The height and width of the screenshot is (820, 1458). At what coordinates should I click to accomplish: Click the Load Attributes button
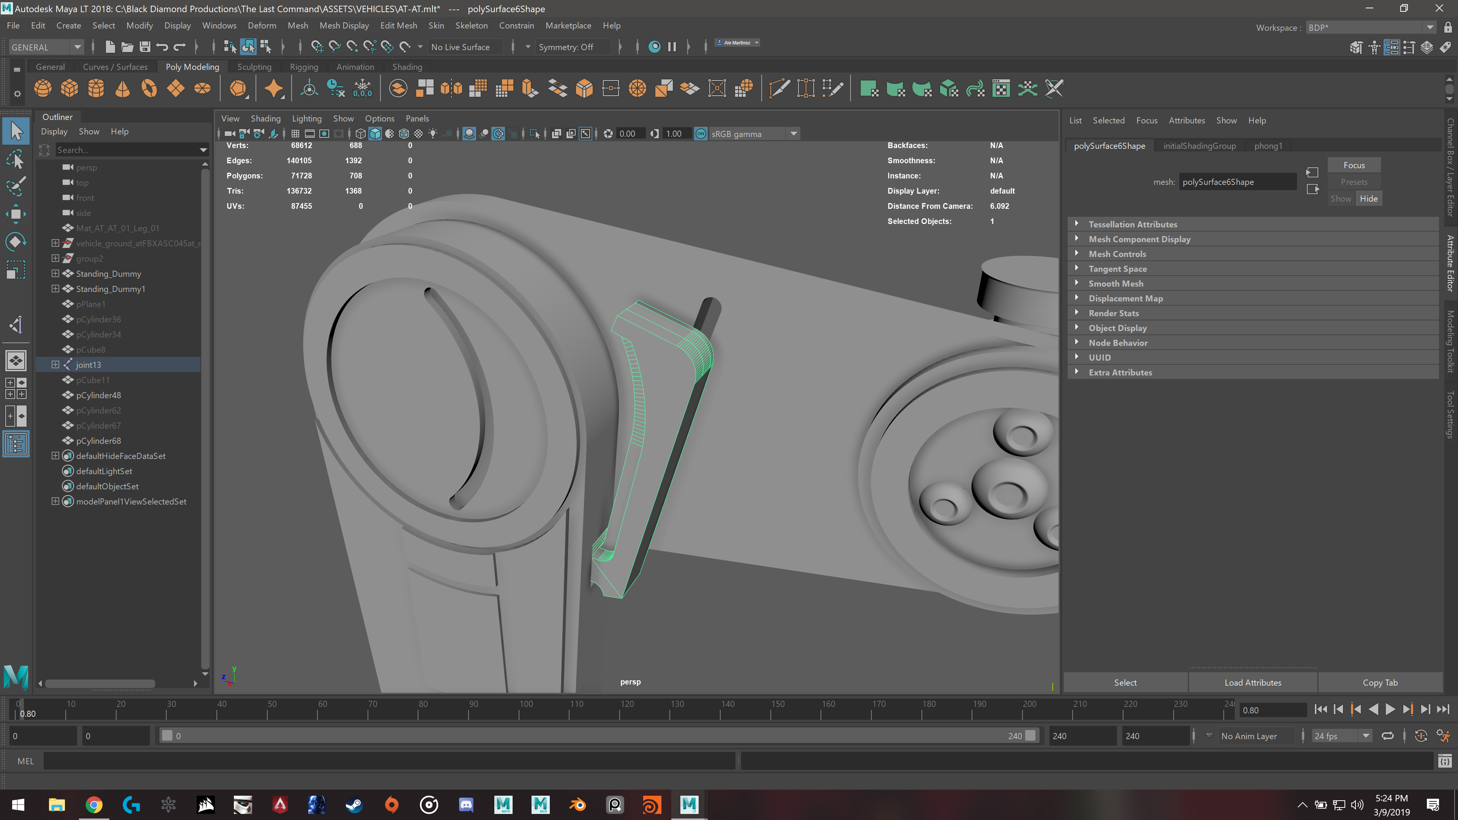click(1253, 683)
